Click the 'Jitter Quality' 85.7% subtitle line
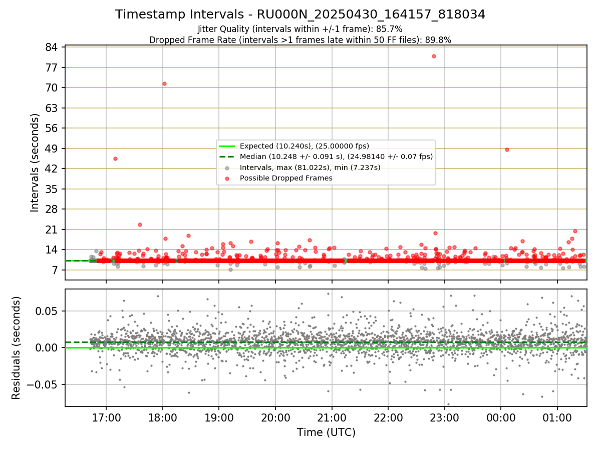 tap(300, 29)
